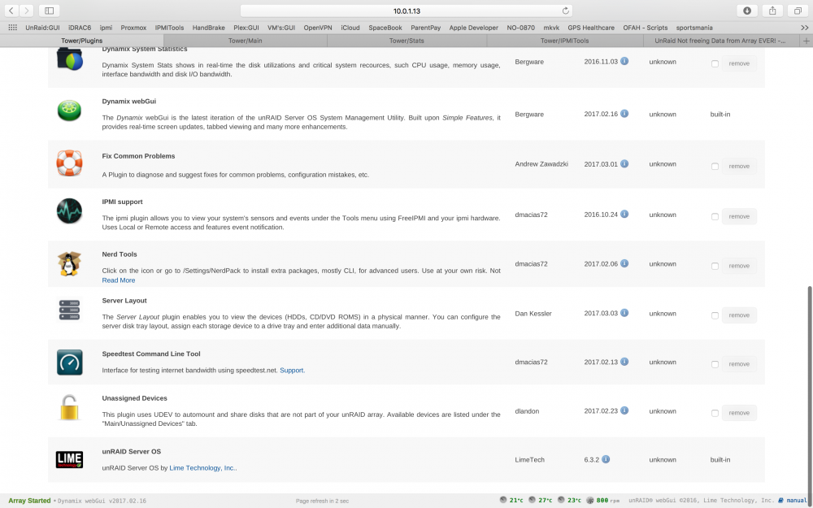Click the IPMI support waveform icon

pyautogui.click(x=69, y=211)
